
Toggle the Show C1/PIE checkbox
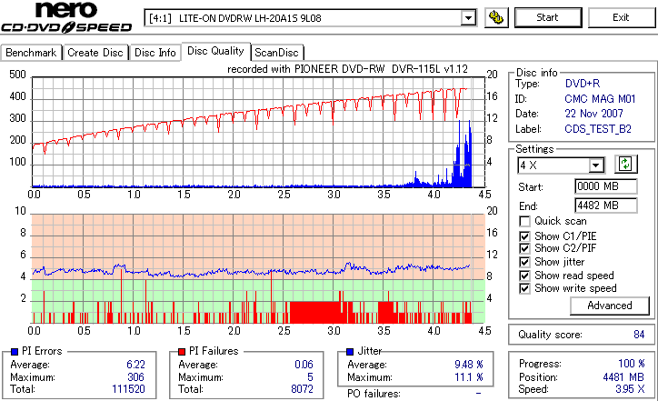pos(524,236)
